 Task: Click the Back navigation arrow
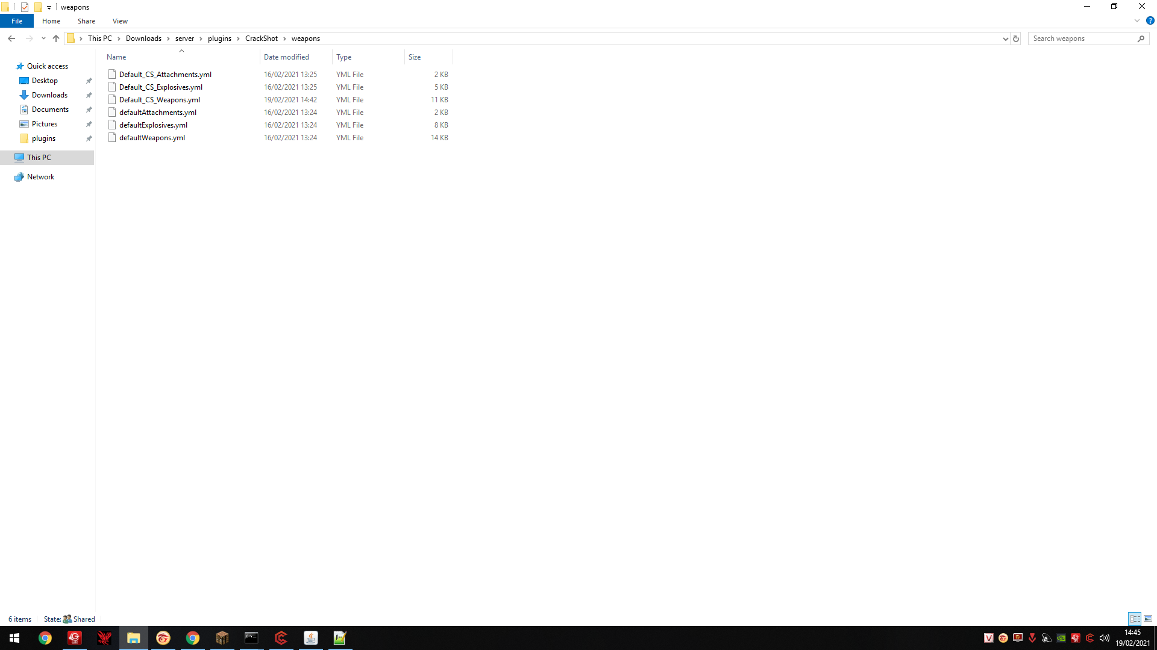(x=11, y=39)
